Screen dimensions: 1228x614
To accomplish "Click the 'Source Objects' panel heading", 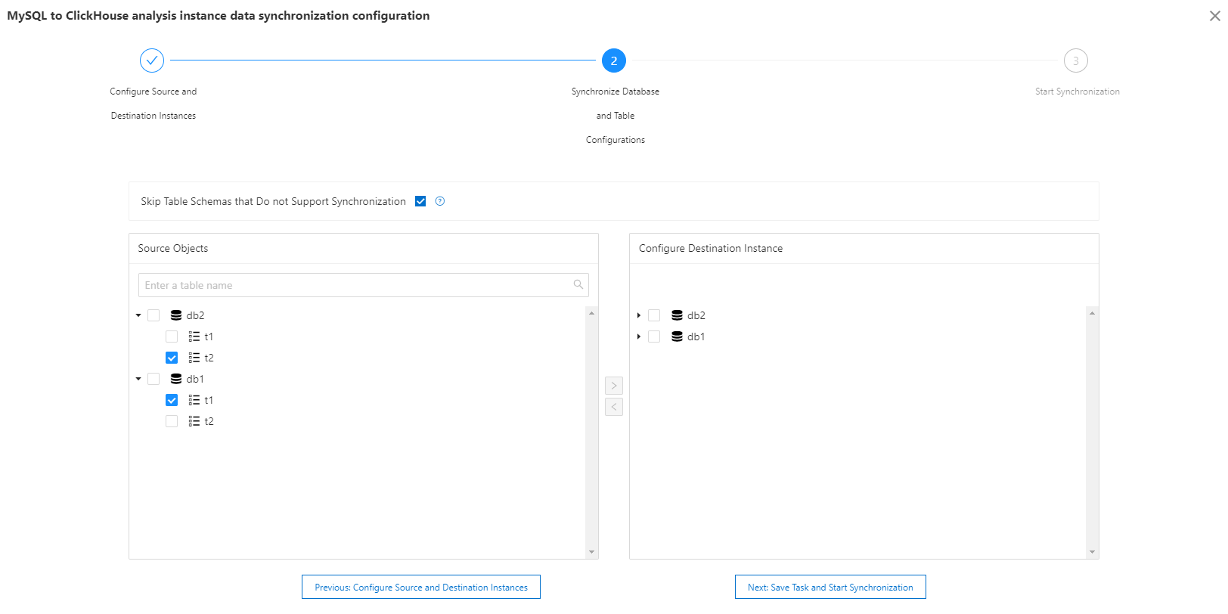I will [172, 248].
